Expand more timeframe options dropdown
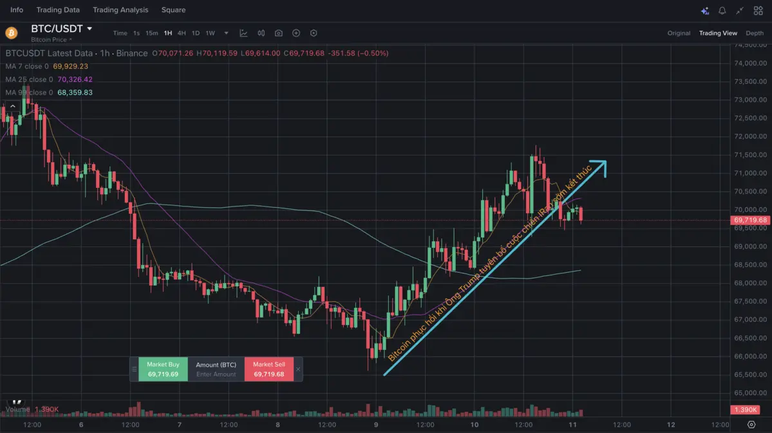 coord(225,33)
